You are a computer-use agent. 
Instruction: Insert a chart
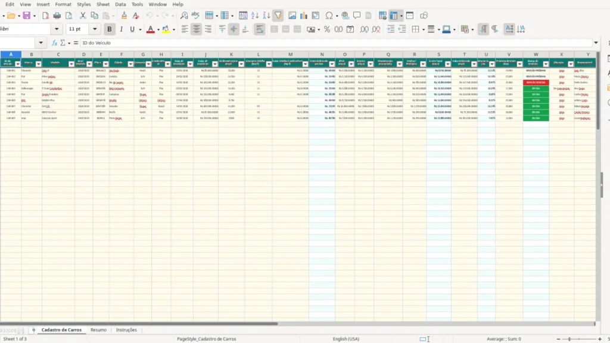pyautogui.click(x=304, y=15)
